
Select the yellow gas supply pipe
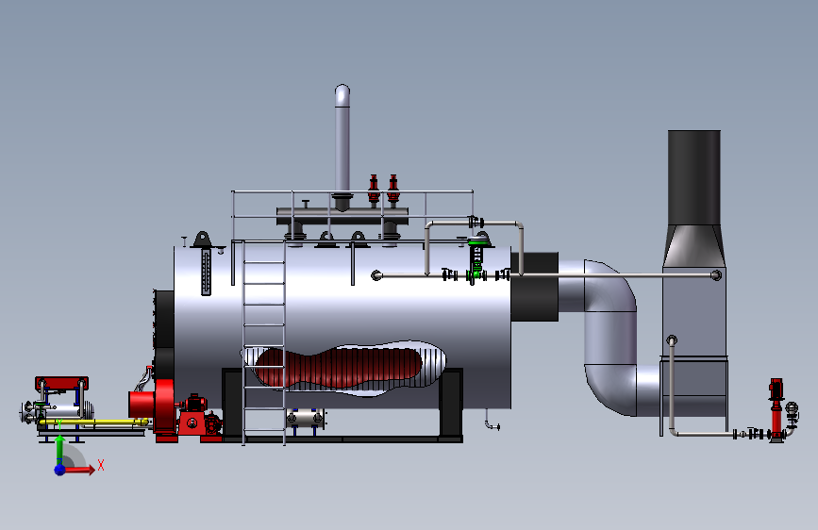click(x=94, y=422)
